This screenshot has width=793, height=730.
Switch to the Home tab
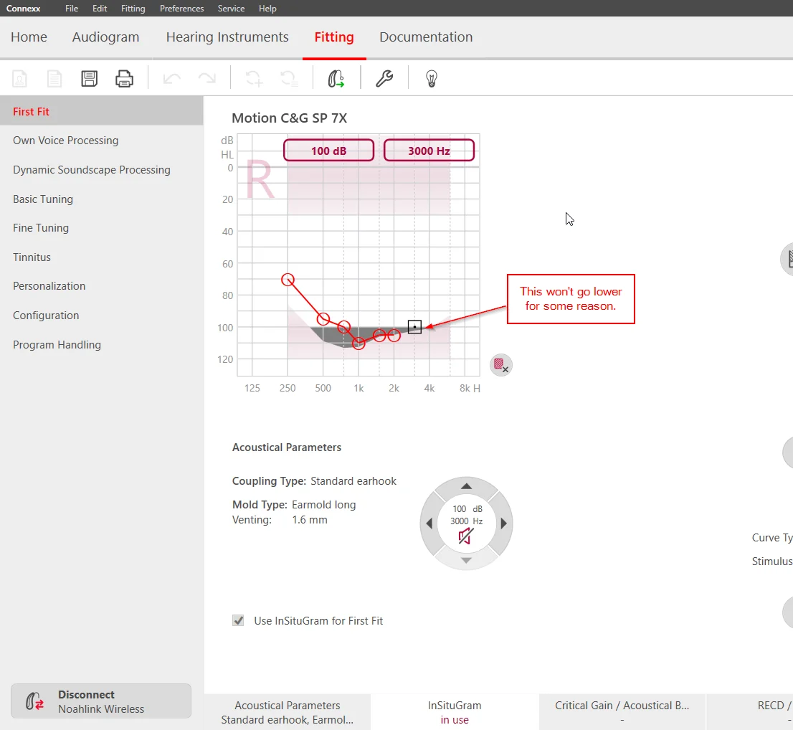point(29,37)
